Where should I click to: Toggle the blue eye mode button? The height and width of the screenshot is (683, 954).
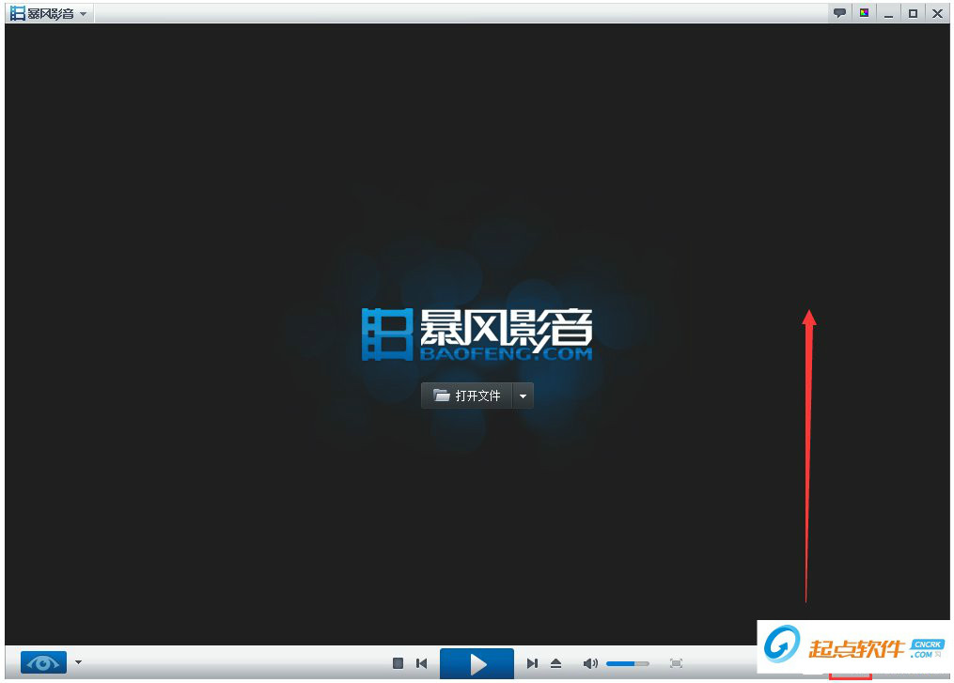[43, 662]
